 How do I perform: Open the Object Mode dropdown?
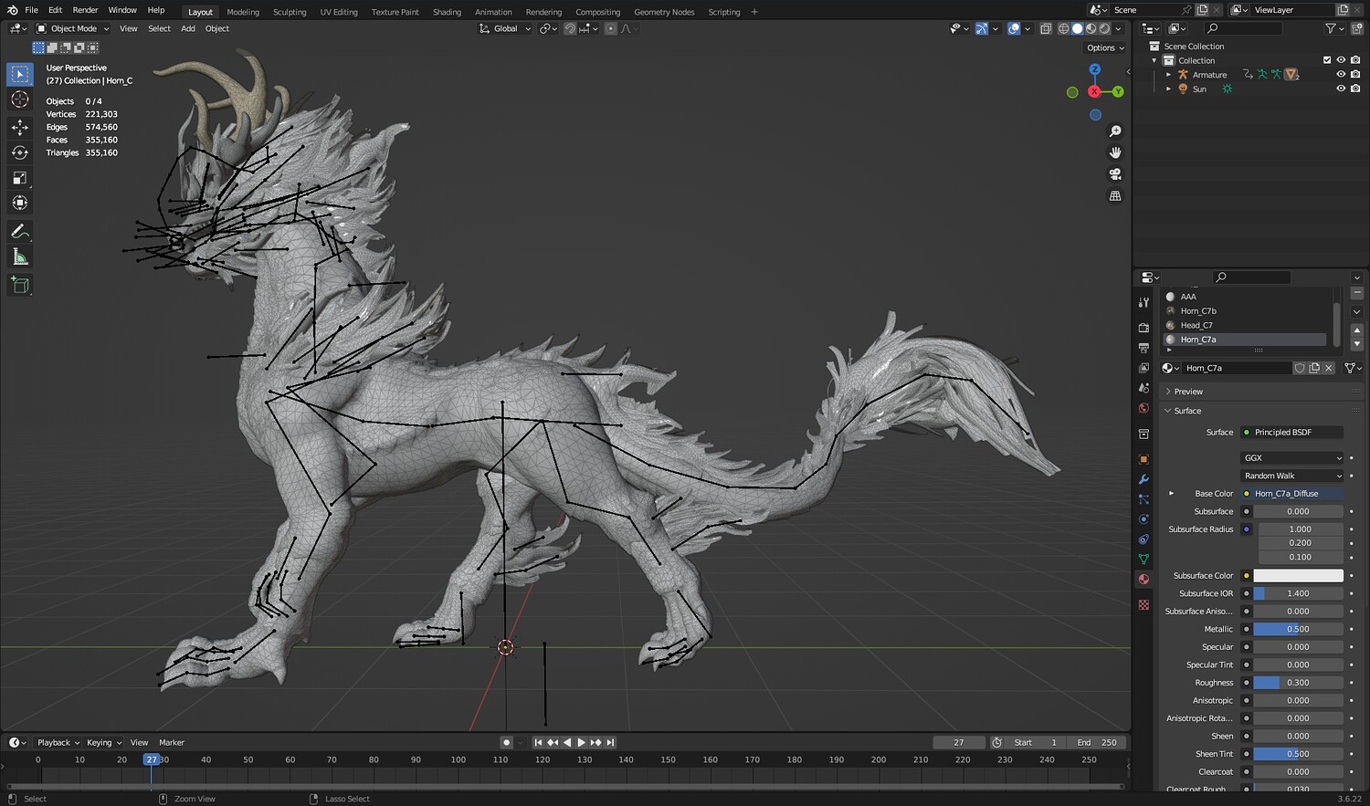[x=73, y=28]
